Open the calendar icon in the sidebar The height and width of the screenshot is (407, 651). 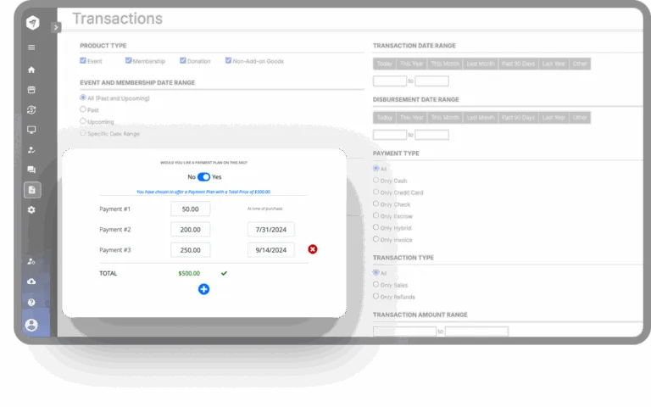pos(31,89)
